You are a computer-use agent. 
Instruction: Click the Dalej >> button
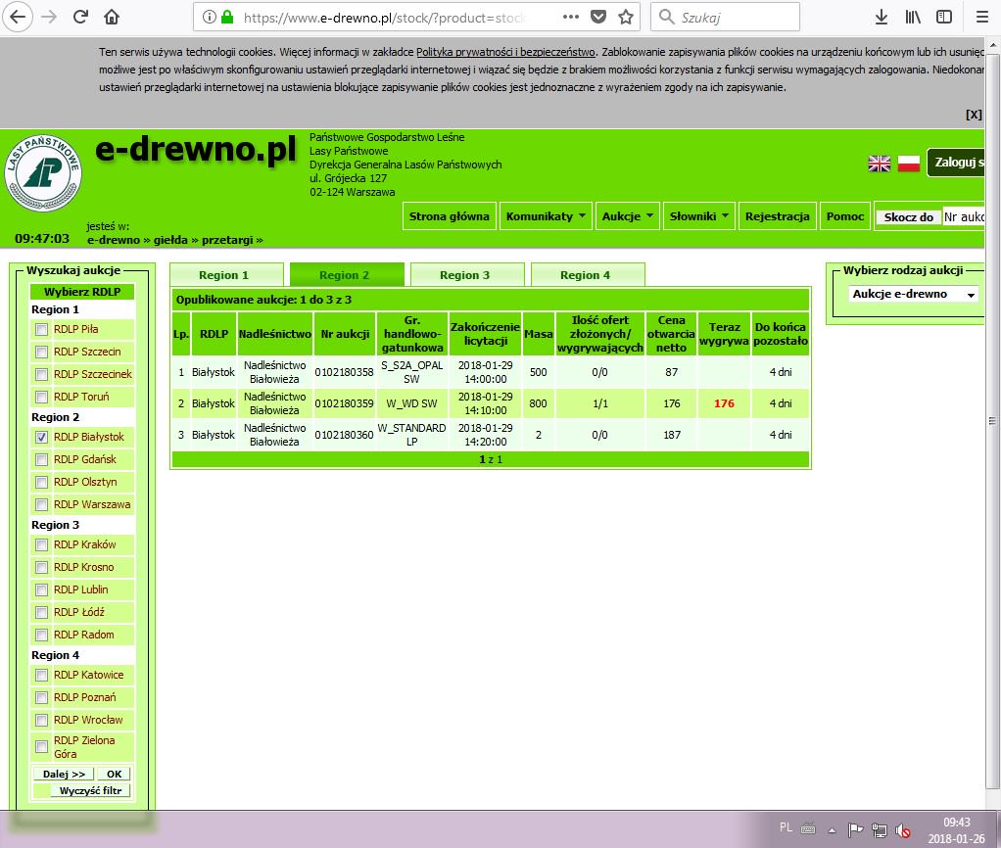(x=64, y=774)
